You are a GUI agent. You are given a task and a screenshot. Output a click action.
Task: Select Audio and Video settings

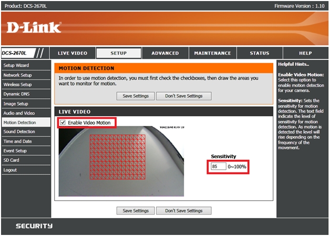tap(19, 113)
